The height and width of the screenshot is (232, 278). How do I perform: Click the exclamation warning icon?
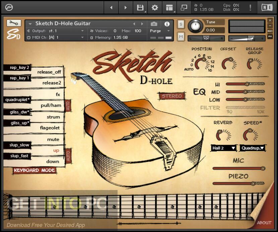pos(250,7)
